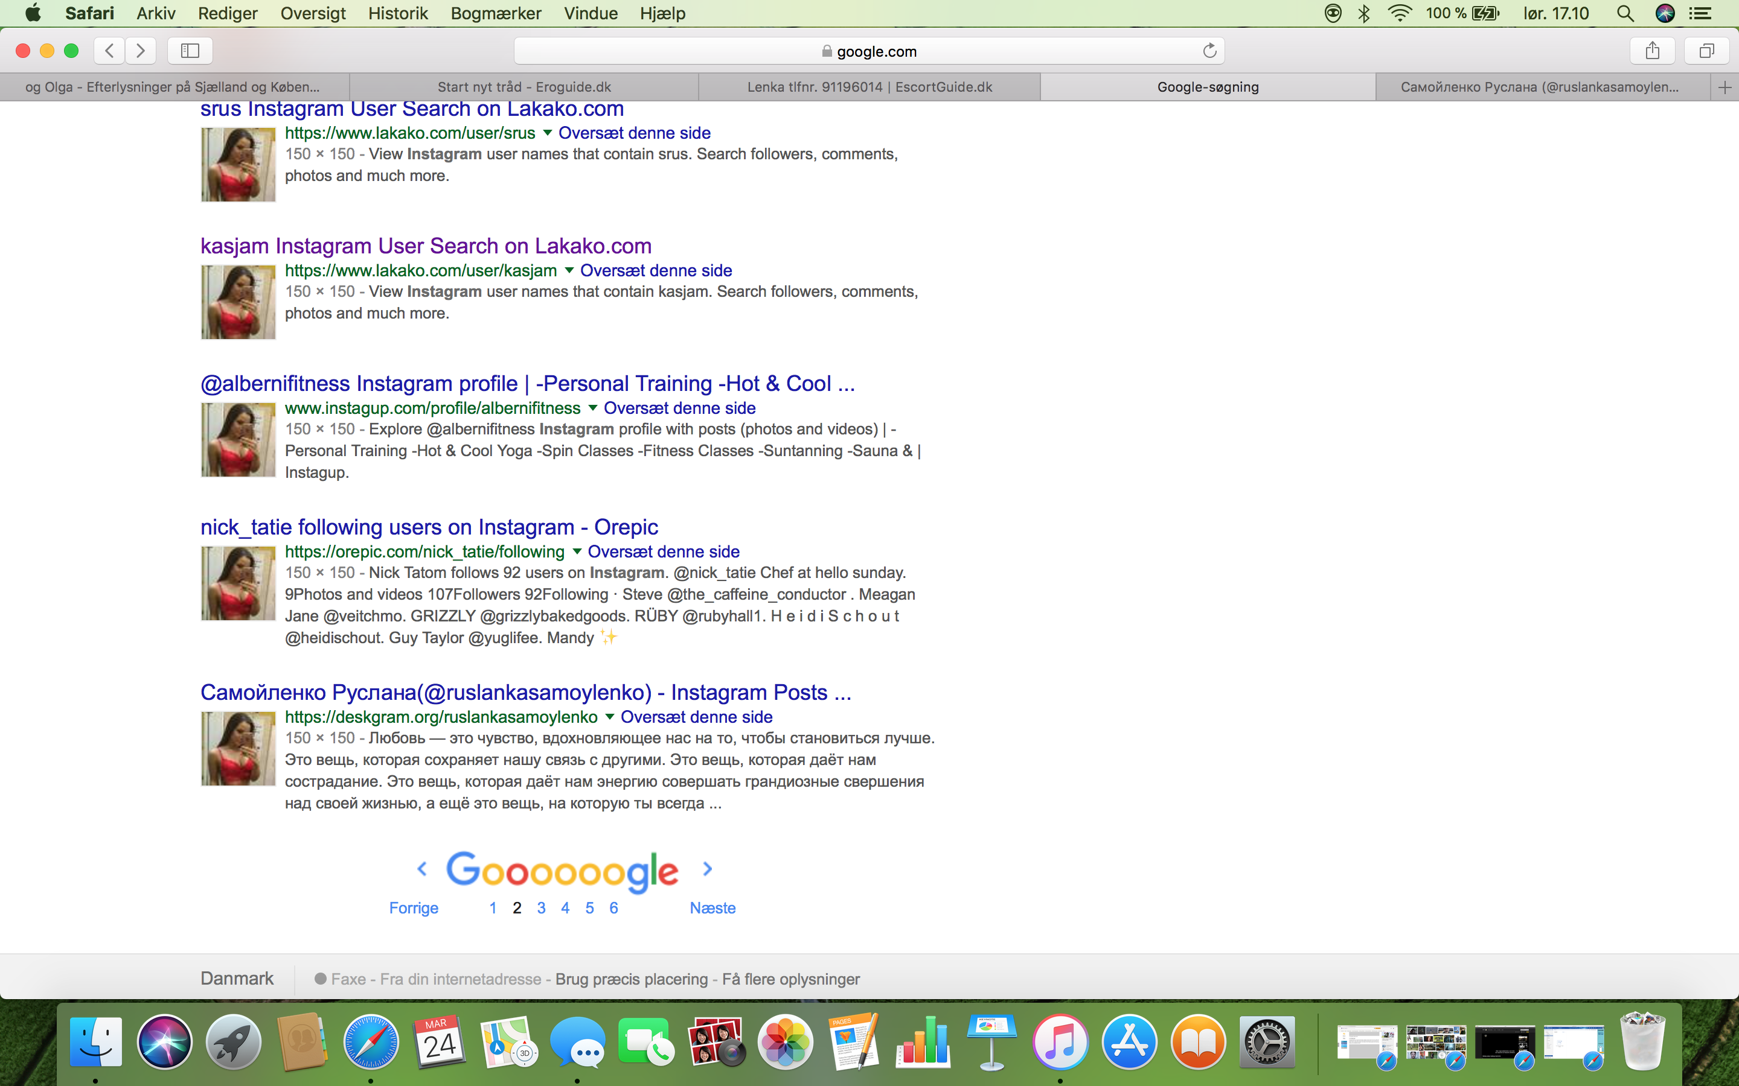Image resolution: width=1739 pixels, height=1086 pixels.
Task: Click the google.com address bar
Action: pos(869,51)
